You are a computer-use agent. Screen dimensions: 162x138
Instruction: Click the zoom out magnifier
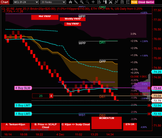pos(87,2)
